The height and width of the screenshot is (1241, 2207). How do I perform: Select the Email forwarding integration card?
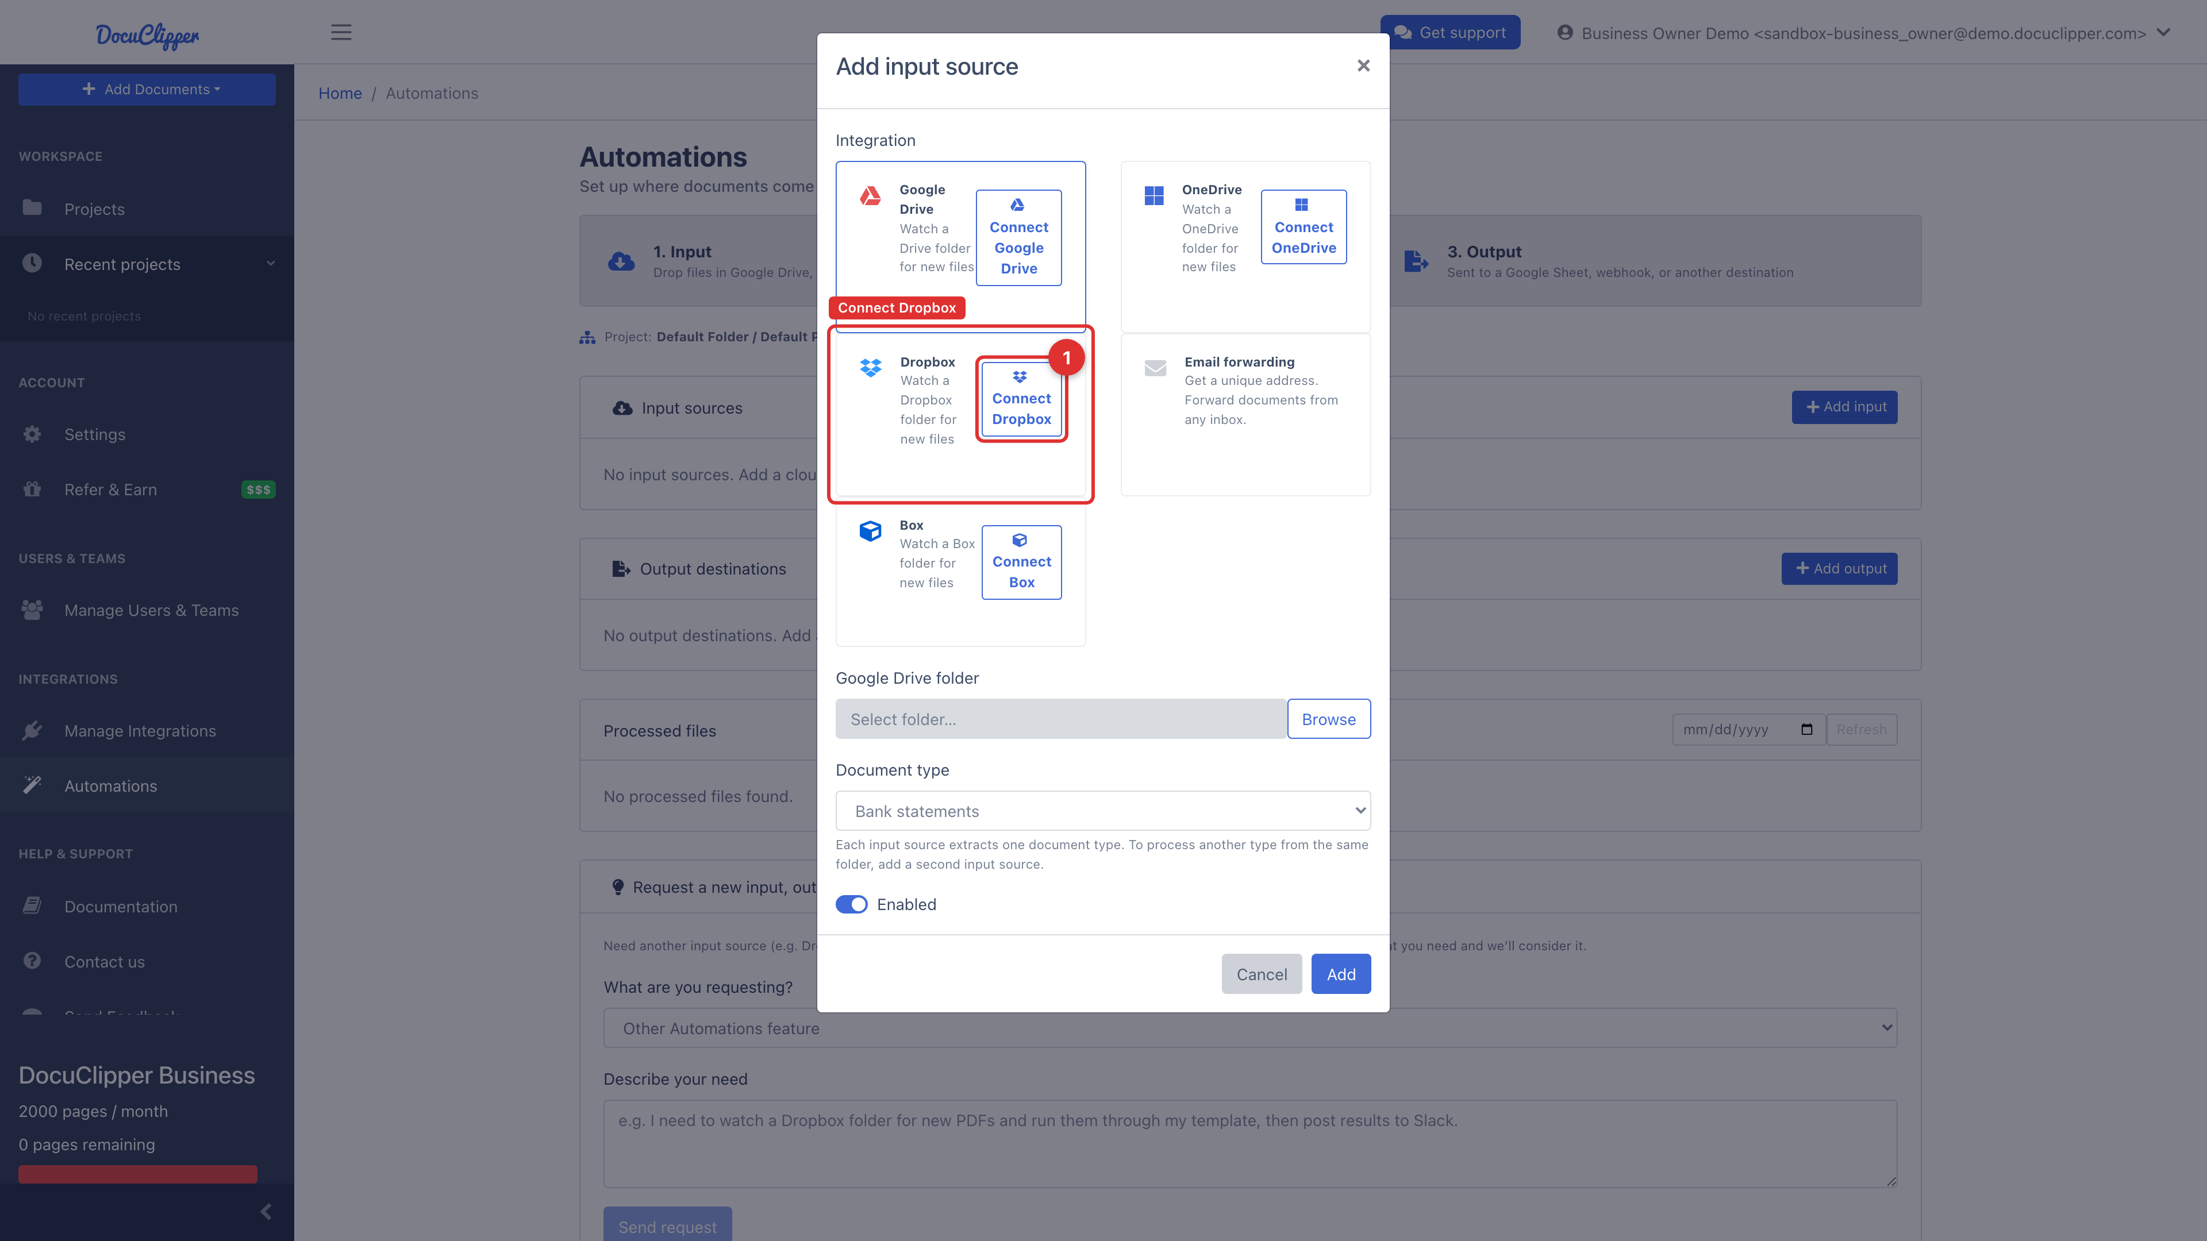[x=1245, y=414]
